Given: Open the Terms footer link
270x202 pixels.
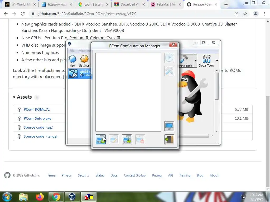Looking at the screenshot, I should [x=51, y=175].
